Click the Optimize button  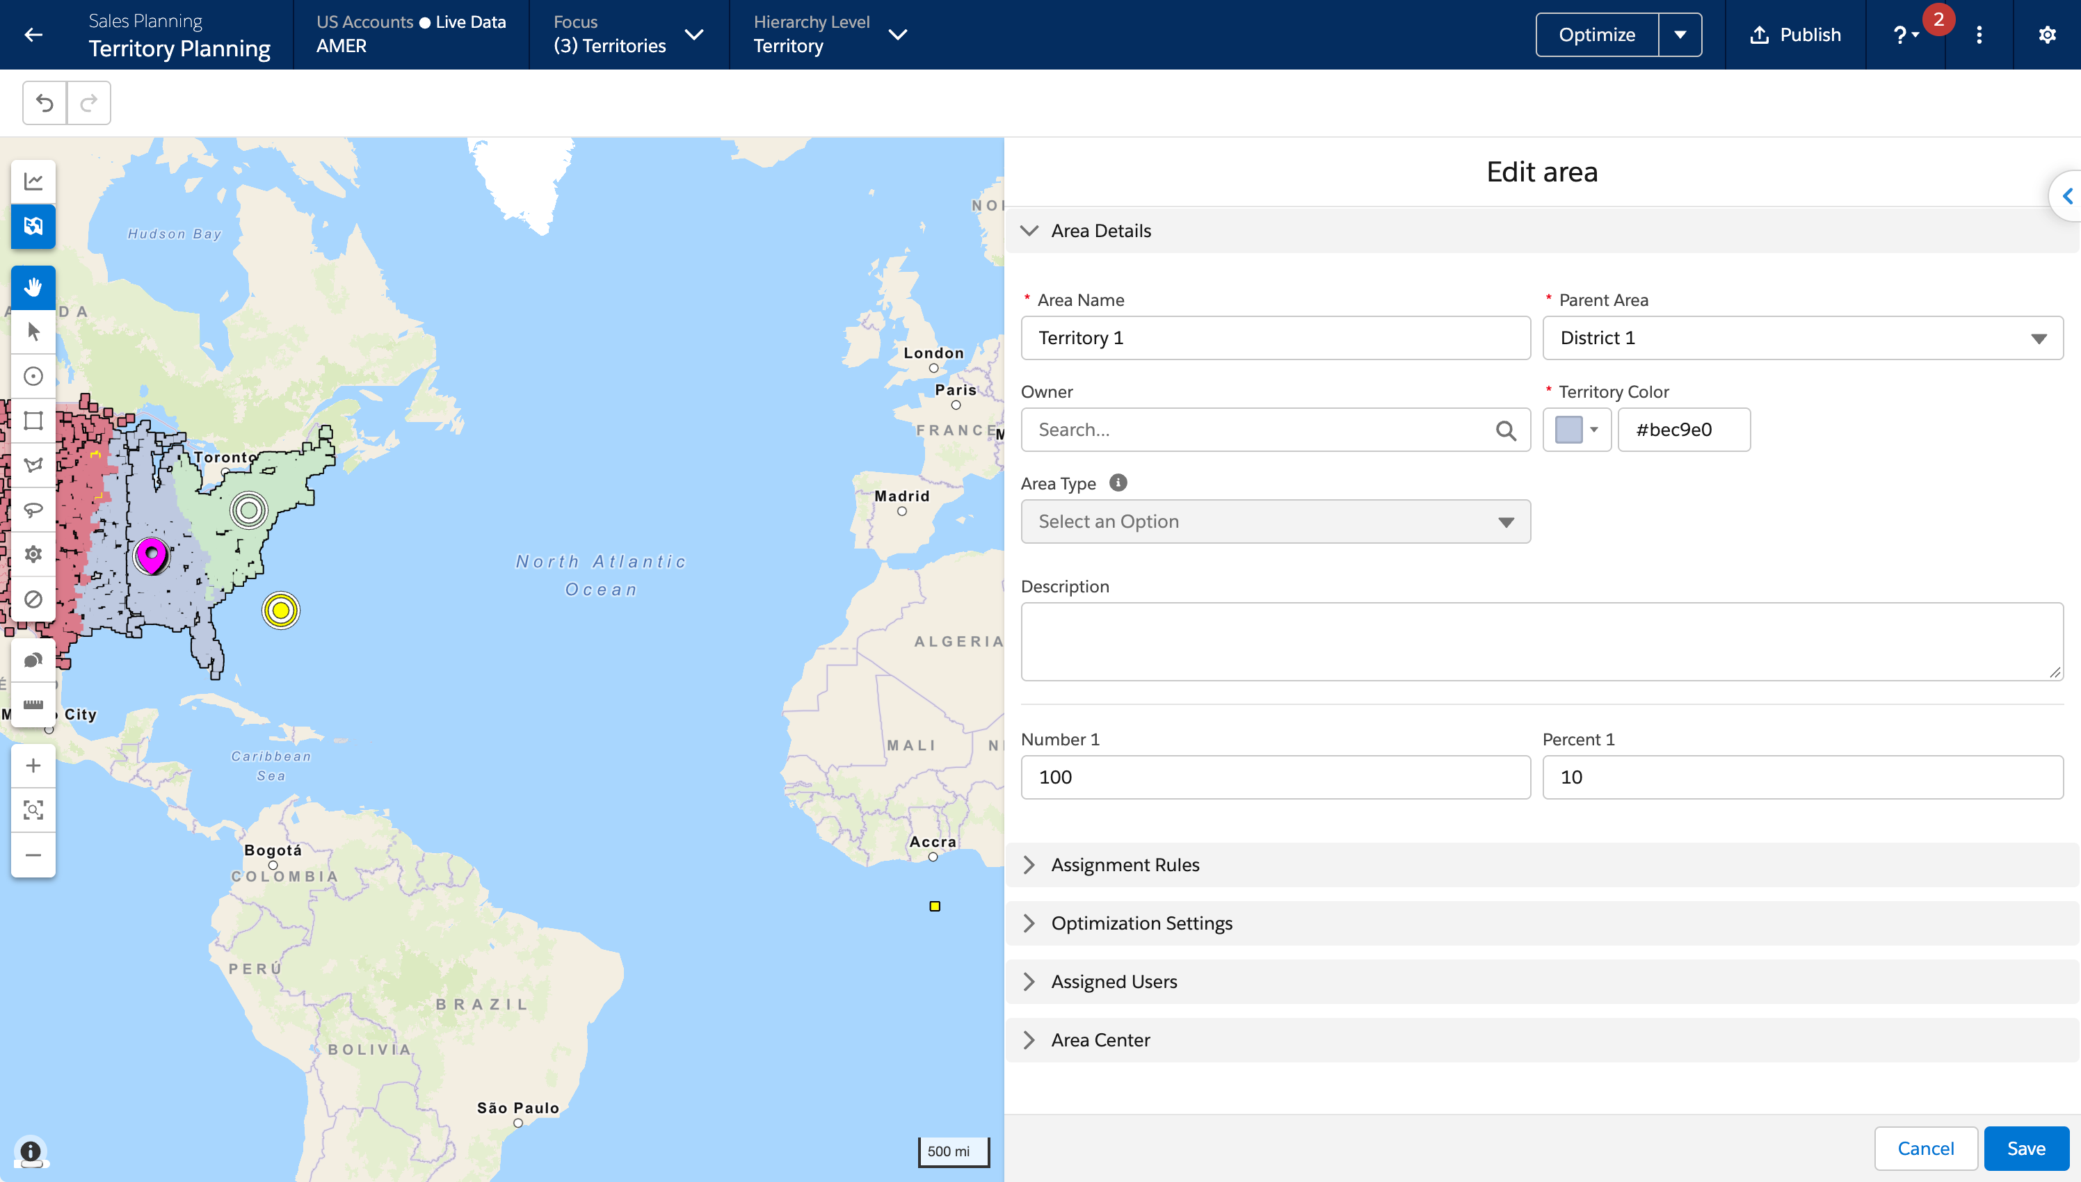[x=1596, y=35]
